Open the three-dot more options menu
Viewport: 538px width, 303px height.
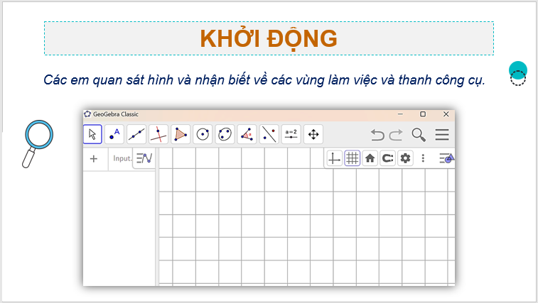(423, 158)
